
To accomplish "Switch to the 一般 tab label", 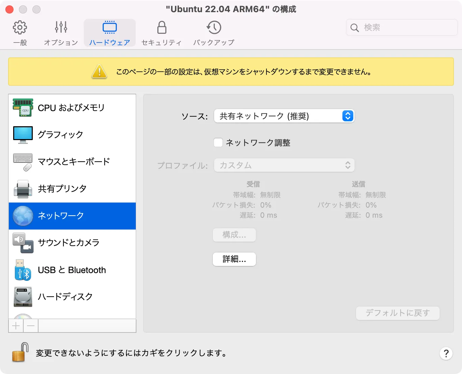I will pyautogui.click(x=20, y=43).
